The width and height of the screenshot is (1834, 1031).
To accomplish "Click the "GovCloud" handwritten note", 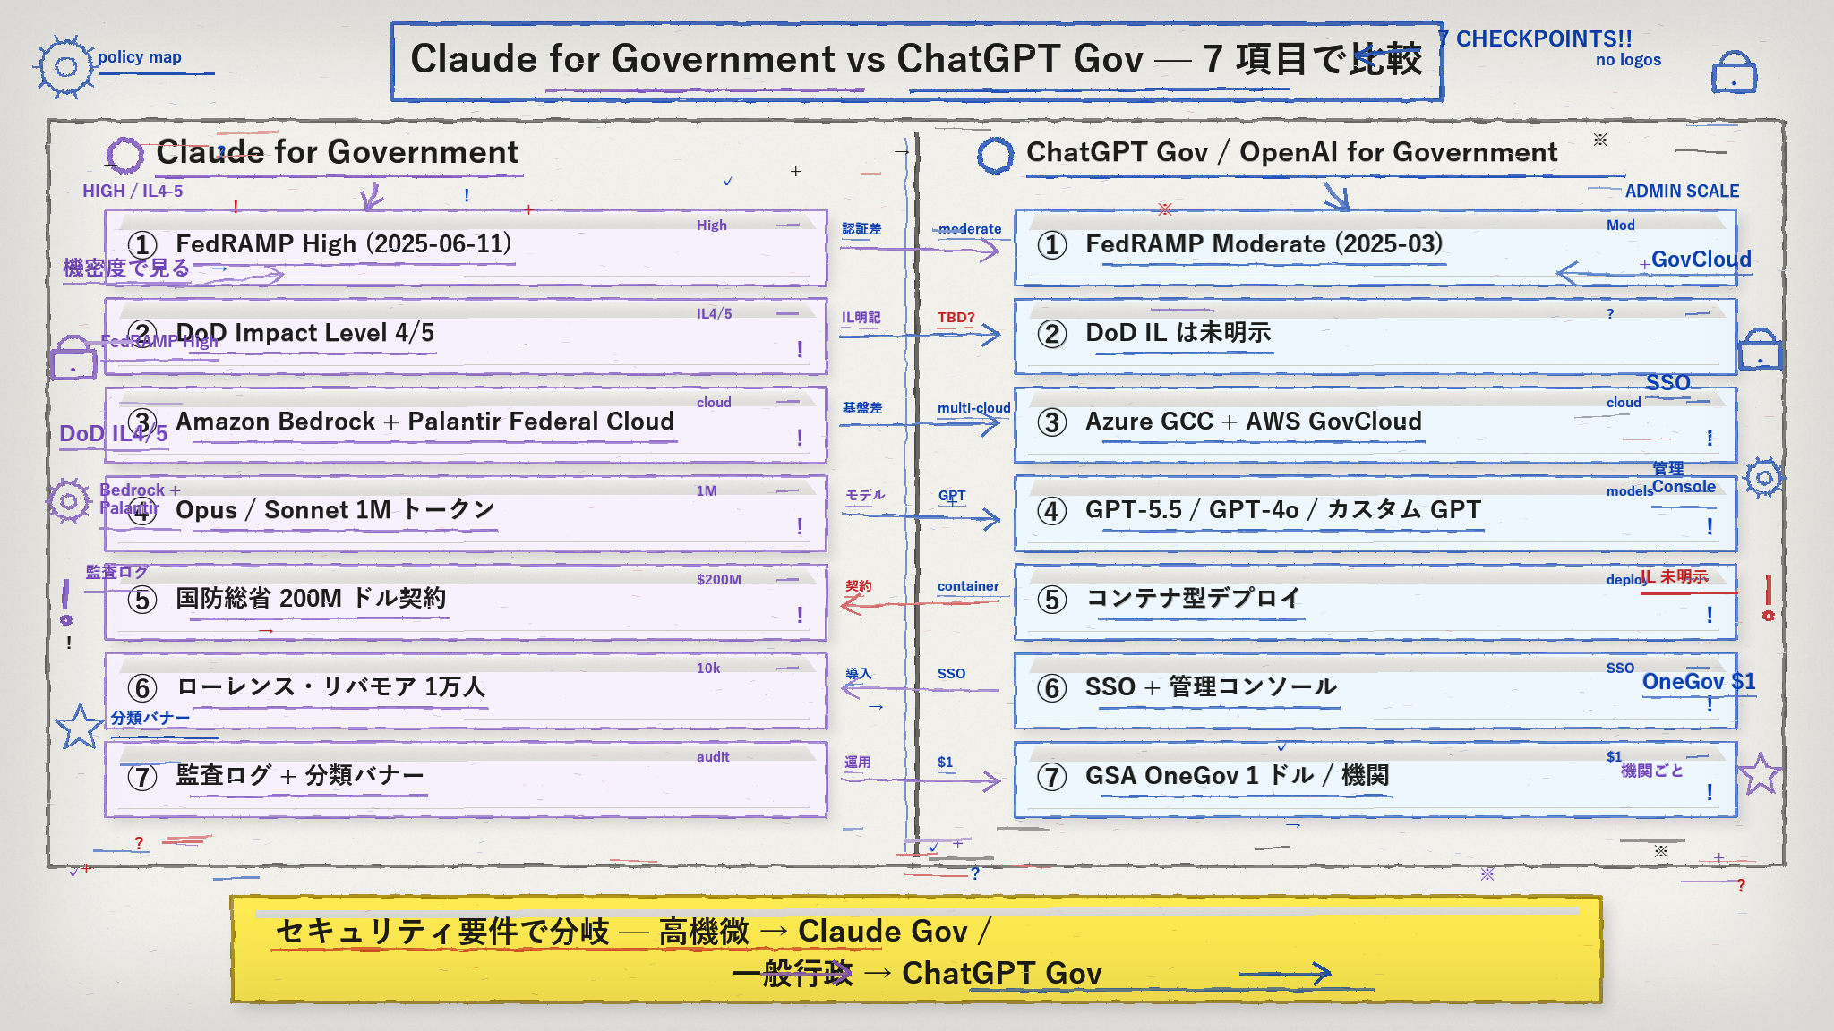I will [1701, 260].
